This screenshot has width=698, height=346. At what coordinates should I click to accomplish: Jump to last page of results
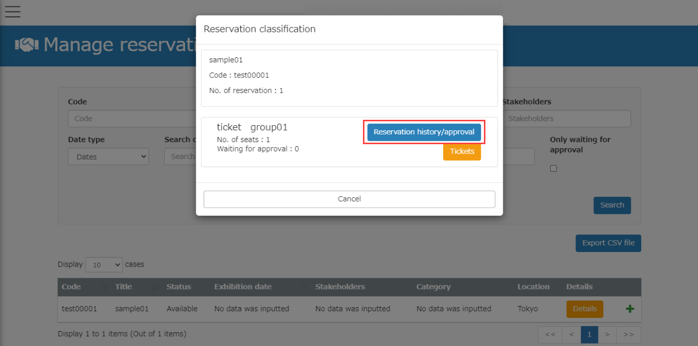pyautogui.click(x=628, y=335)
